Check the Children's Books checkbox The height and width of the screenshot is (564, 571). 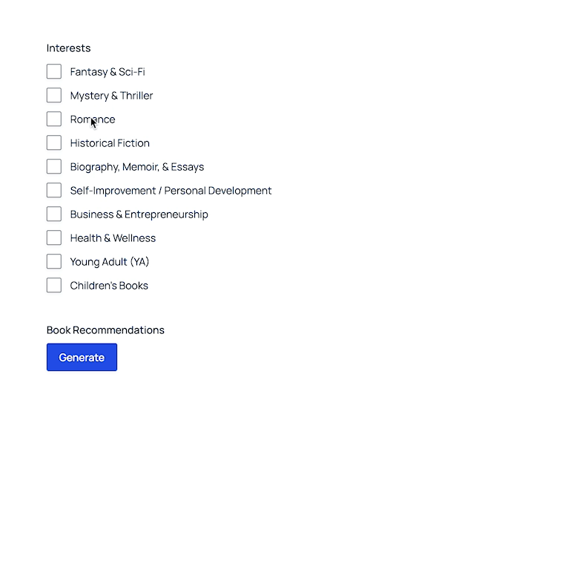[x=54, y=285]
